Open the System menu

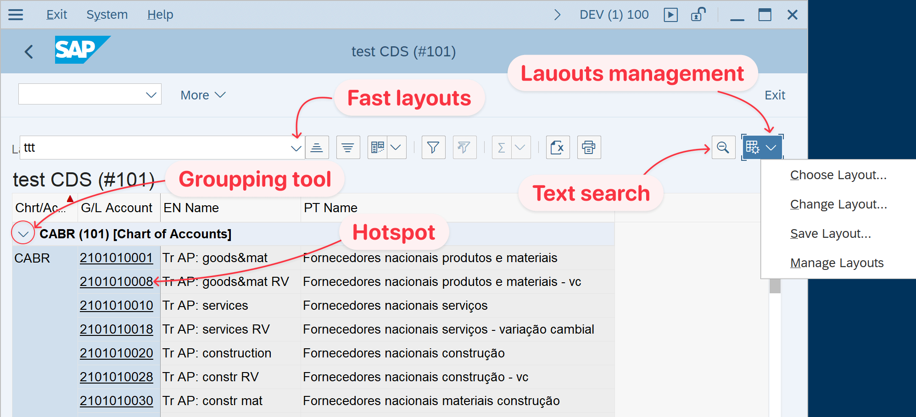pyautogui.click(x=107, y=14)
